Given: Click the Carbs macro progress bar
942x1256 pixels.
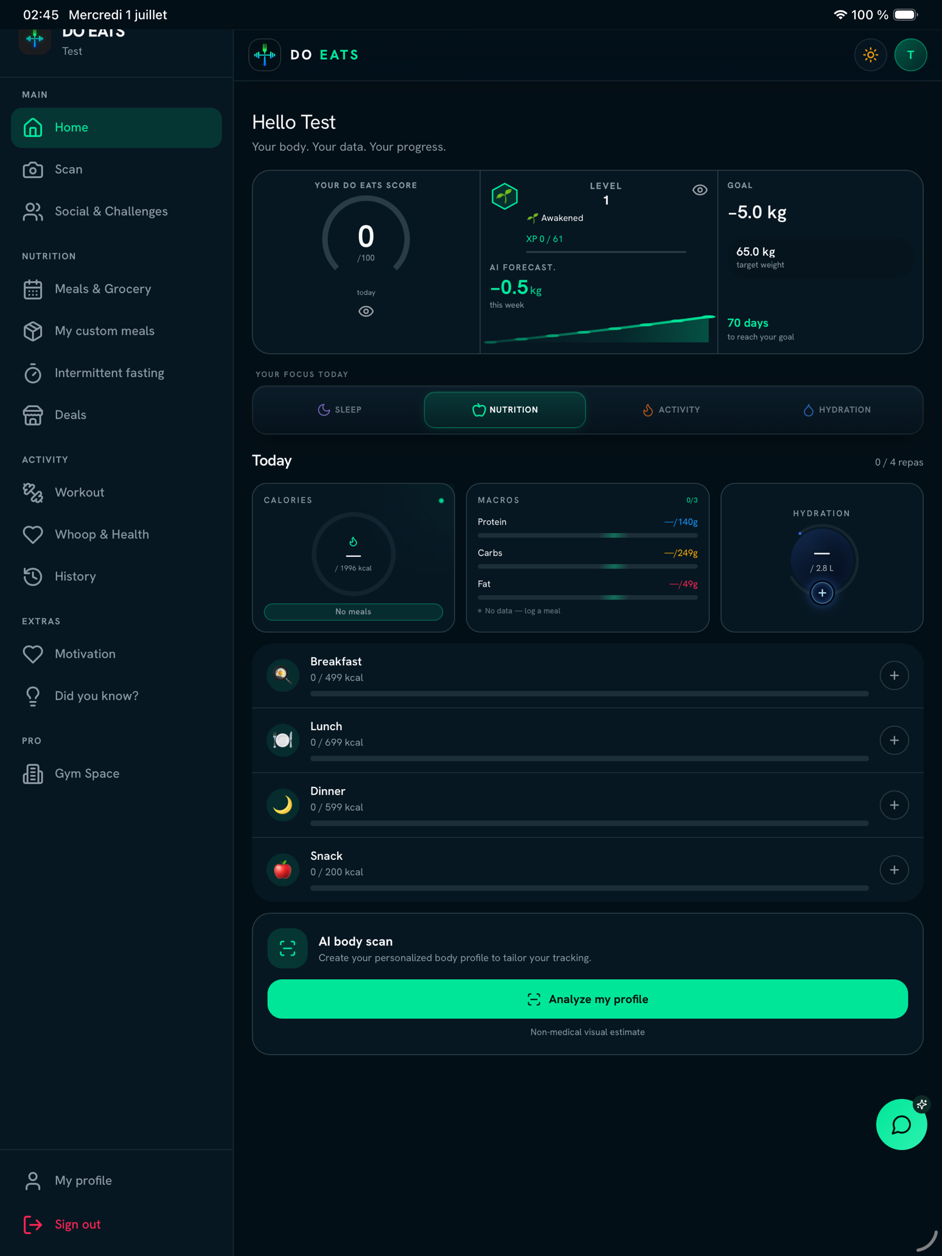Looking at the screenshot, I should pos(588,567).
